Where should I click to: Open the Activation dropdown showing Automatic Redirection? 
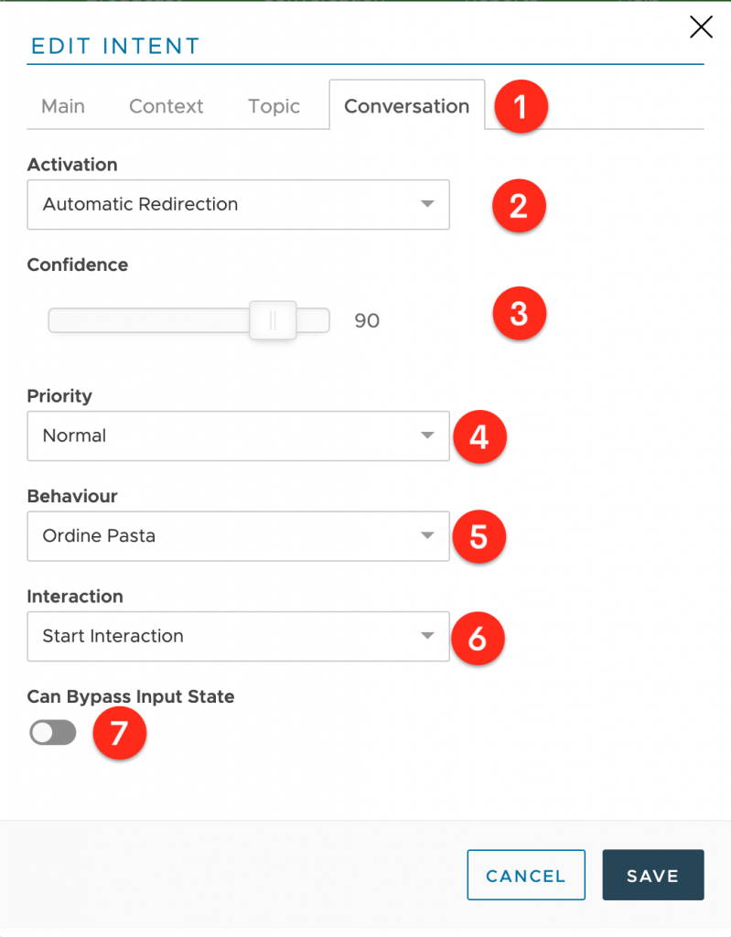238,204
